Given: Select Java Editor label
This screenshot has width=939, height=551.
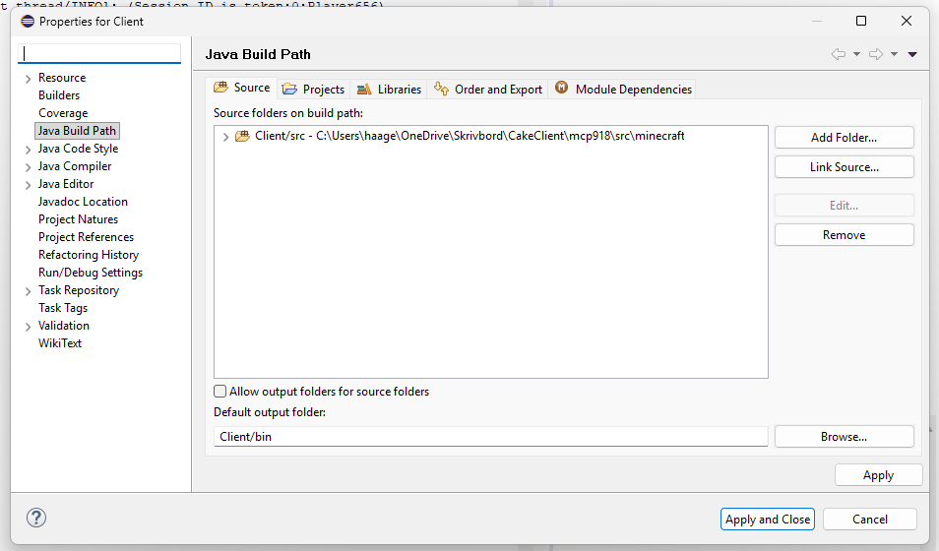Looking at the screenshot, I should [x=66, y=184].
